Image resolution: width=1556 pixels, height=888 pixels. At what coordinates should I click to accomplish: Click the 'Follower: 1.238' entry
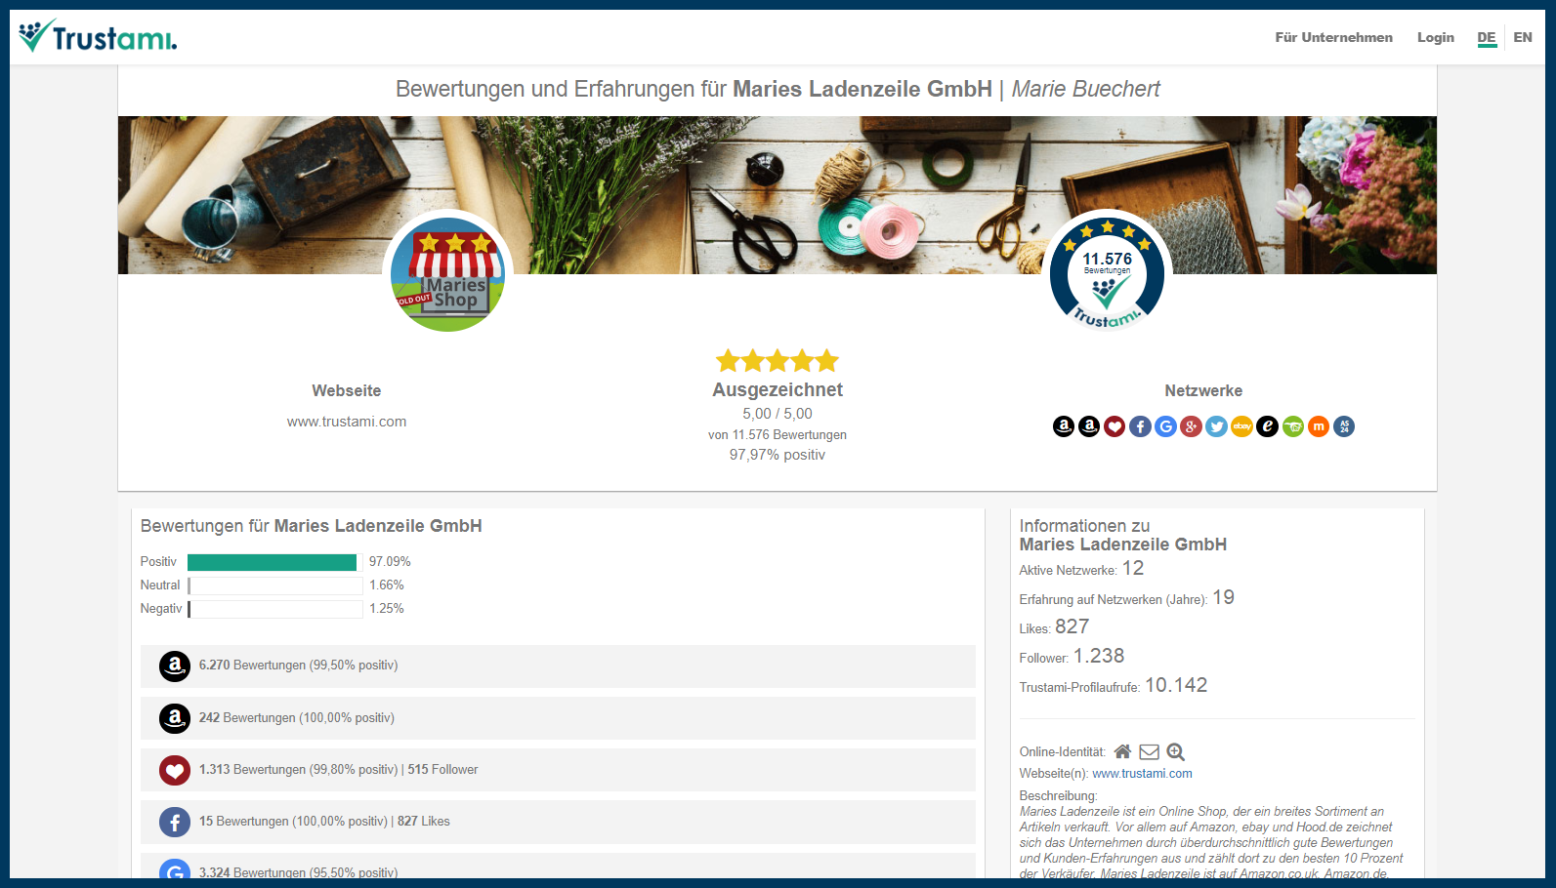click(1072, 657)
